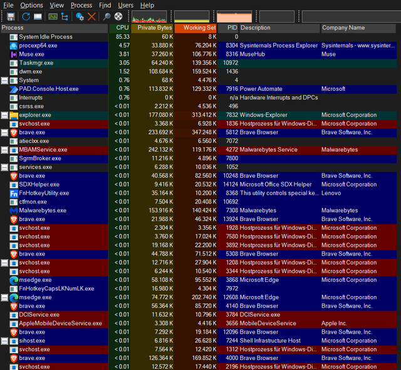
Task: Click the DCIService.exe process icon
Action: click(x=14, y=315)
